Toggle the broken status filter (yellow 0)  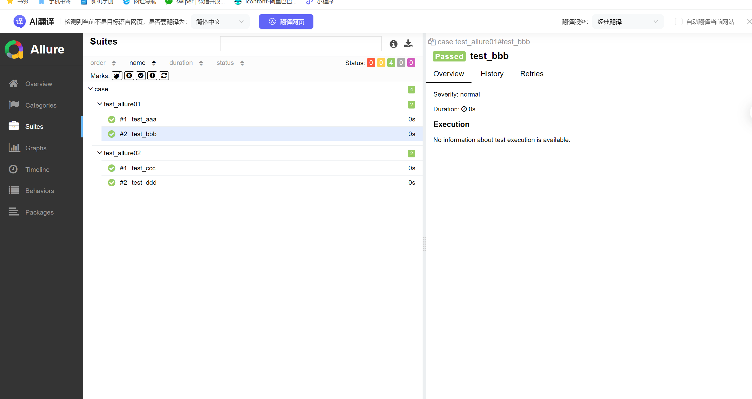click(x=381, y=63)
